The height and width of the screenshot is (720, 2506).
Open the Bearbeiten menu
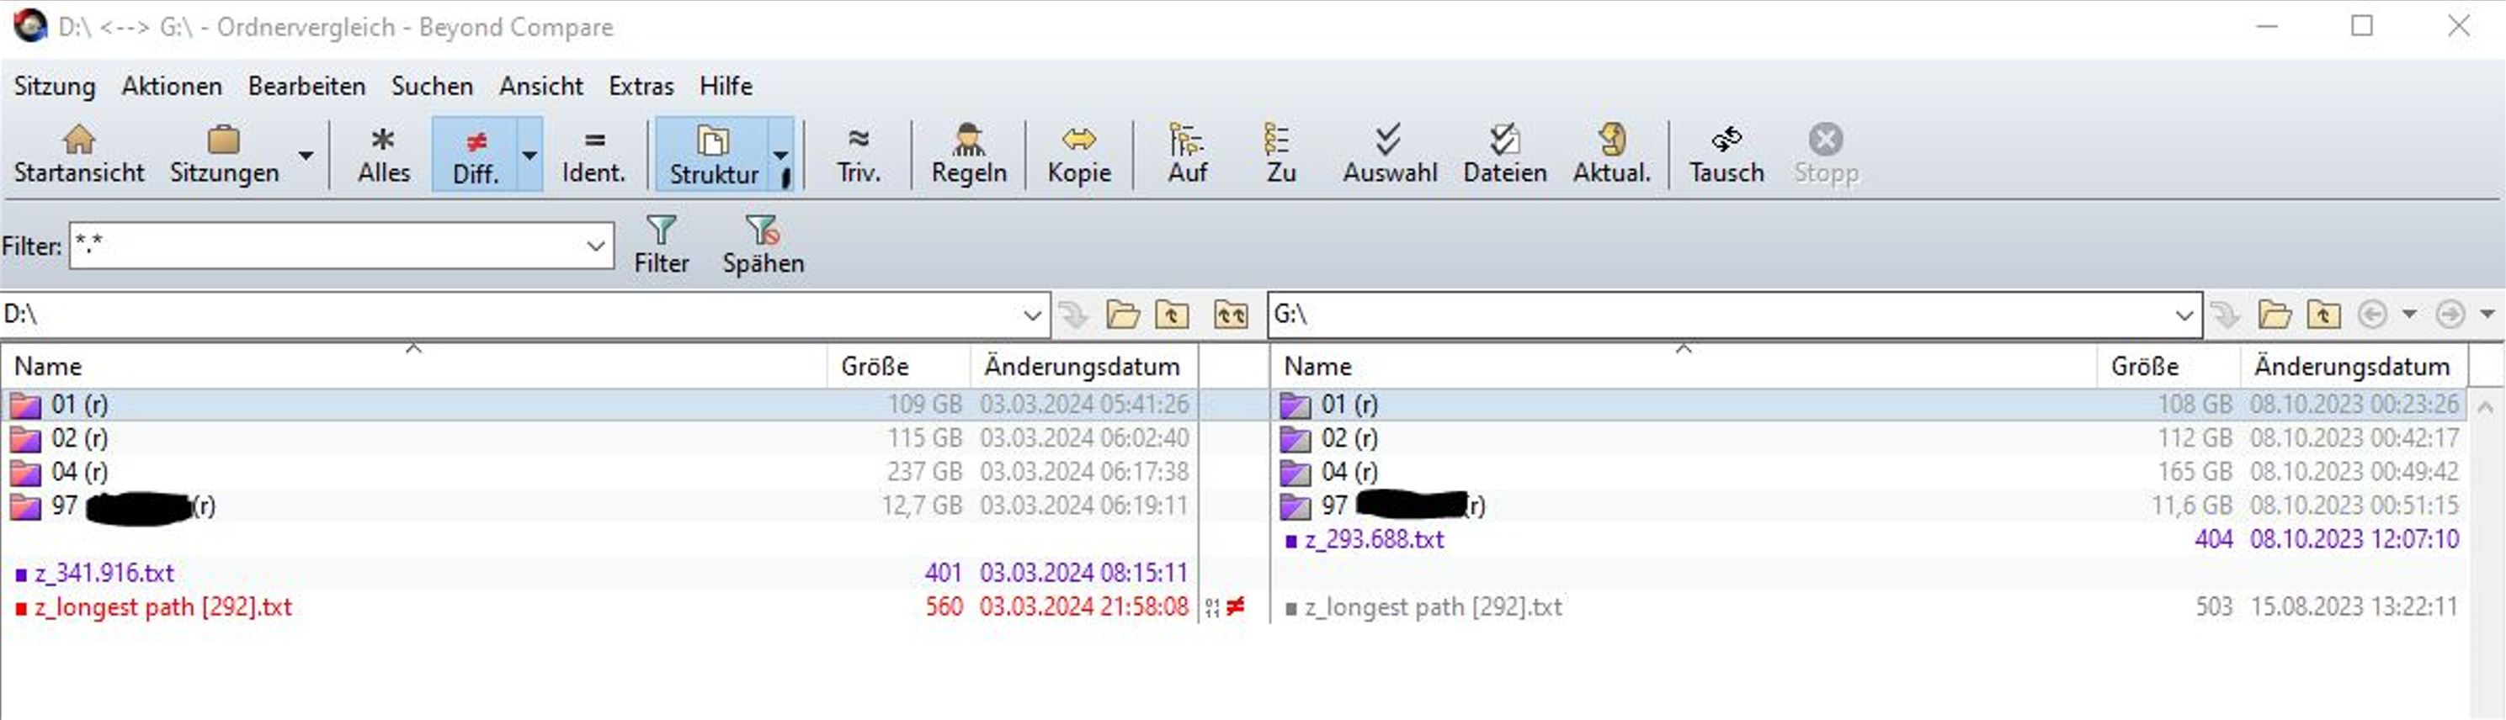306,86
